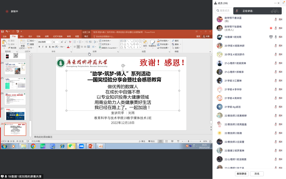Click the Quick Styles icon
This screenshot has height=179, width=286.
152,43
